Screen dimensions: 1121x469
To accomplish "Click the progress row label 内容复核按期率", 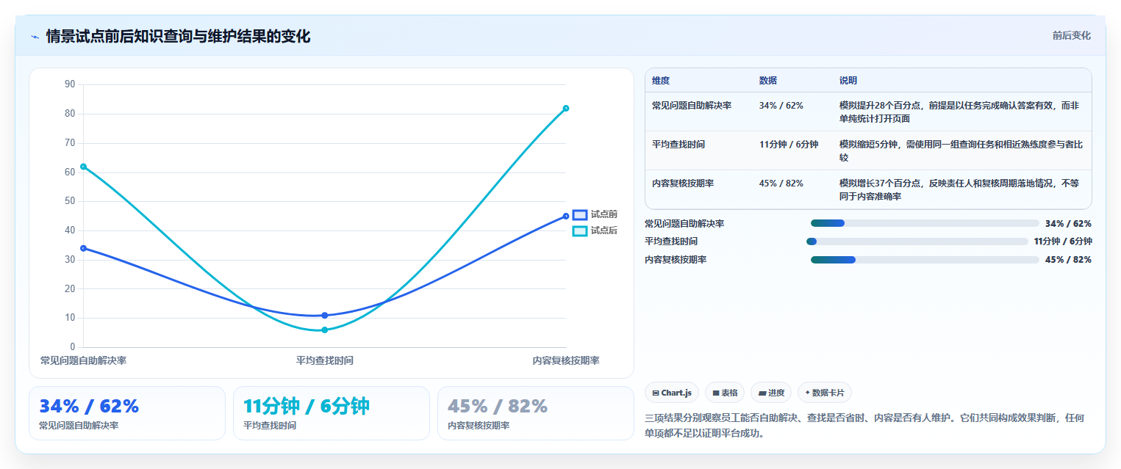I will click(676, 260).
